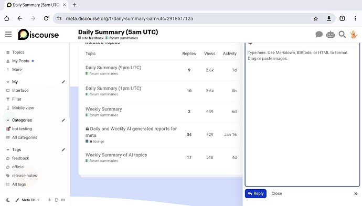Image resolution: width=362 pixels, height=206 pixels.
Task: Open the Meta Bri theme dropdown
Action: (x=30, y=200)
